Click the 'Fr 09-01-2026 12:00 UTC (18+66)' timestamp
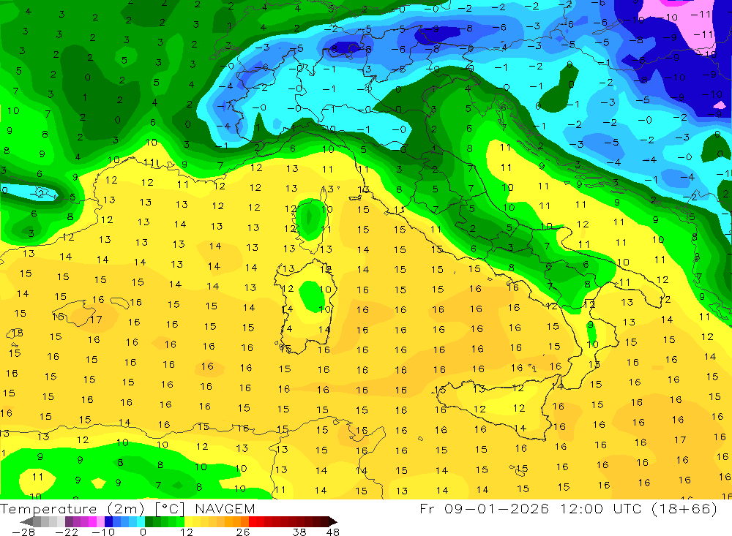The width and height of the screenshot is (732, 536). point(568,508)
